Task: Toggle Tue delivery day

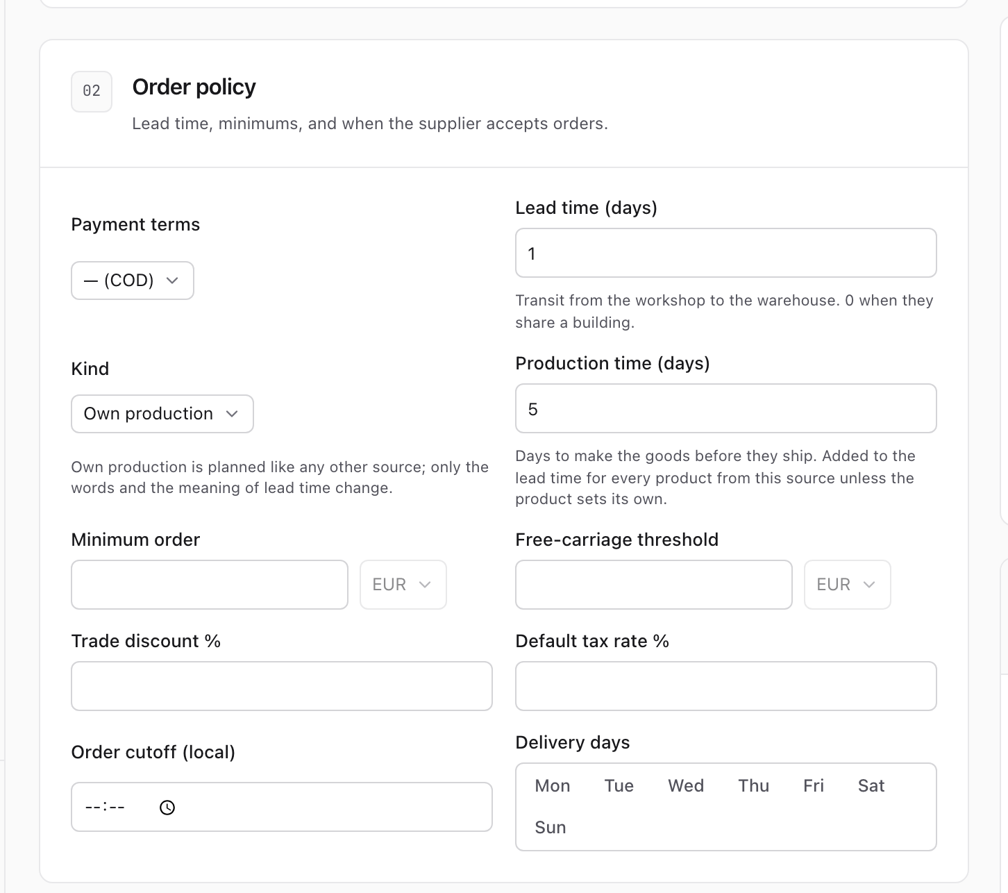Action: pos(619,785)
